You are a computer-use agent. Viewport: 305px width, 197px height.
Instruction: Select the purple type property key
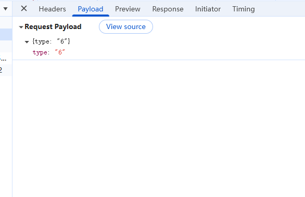[x=40, y=52]
